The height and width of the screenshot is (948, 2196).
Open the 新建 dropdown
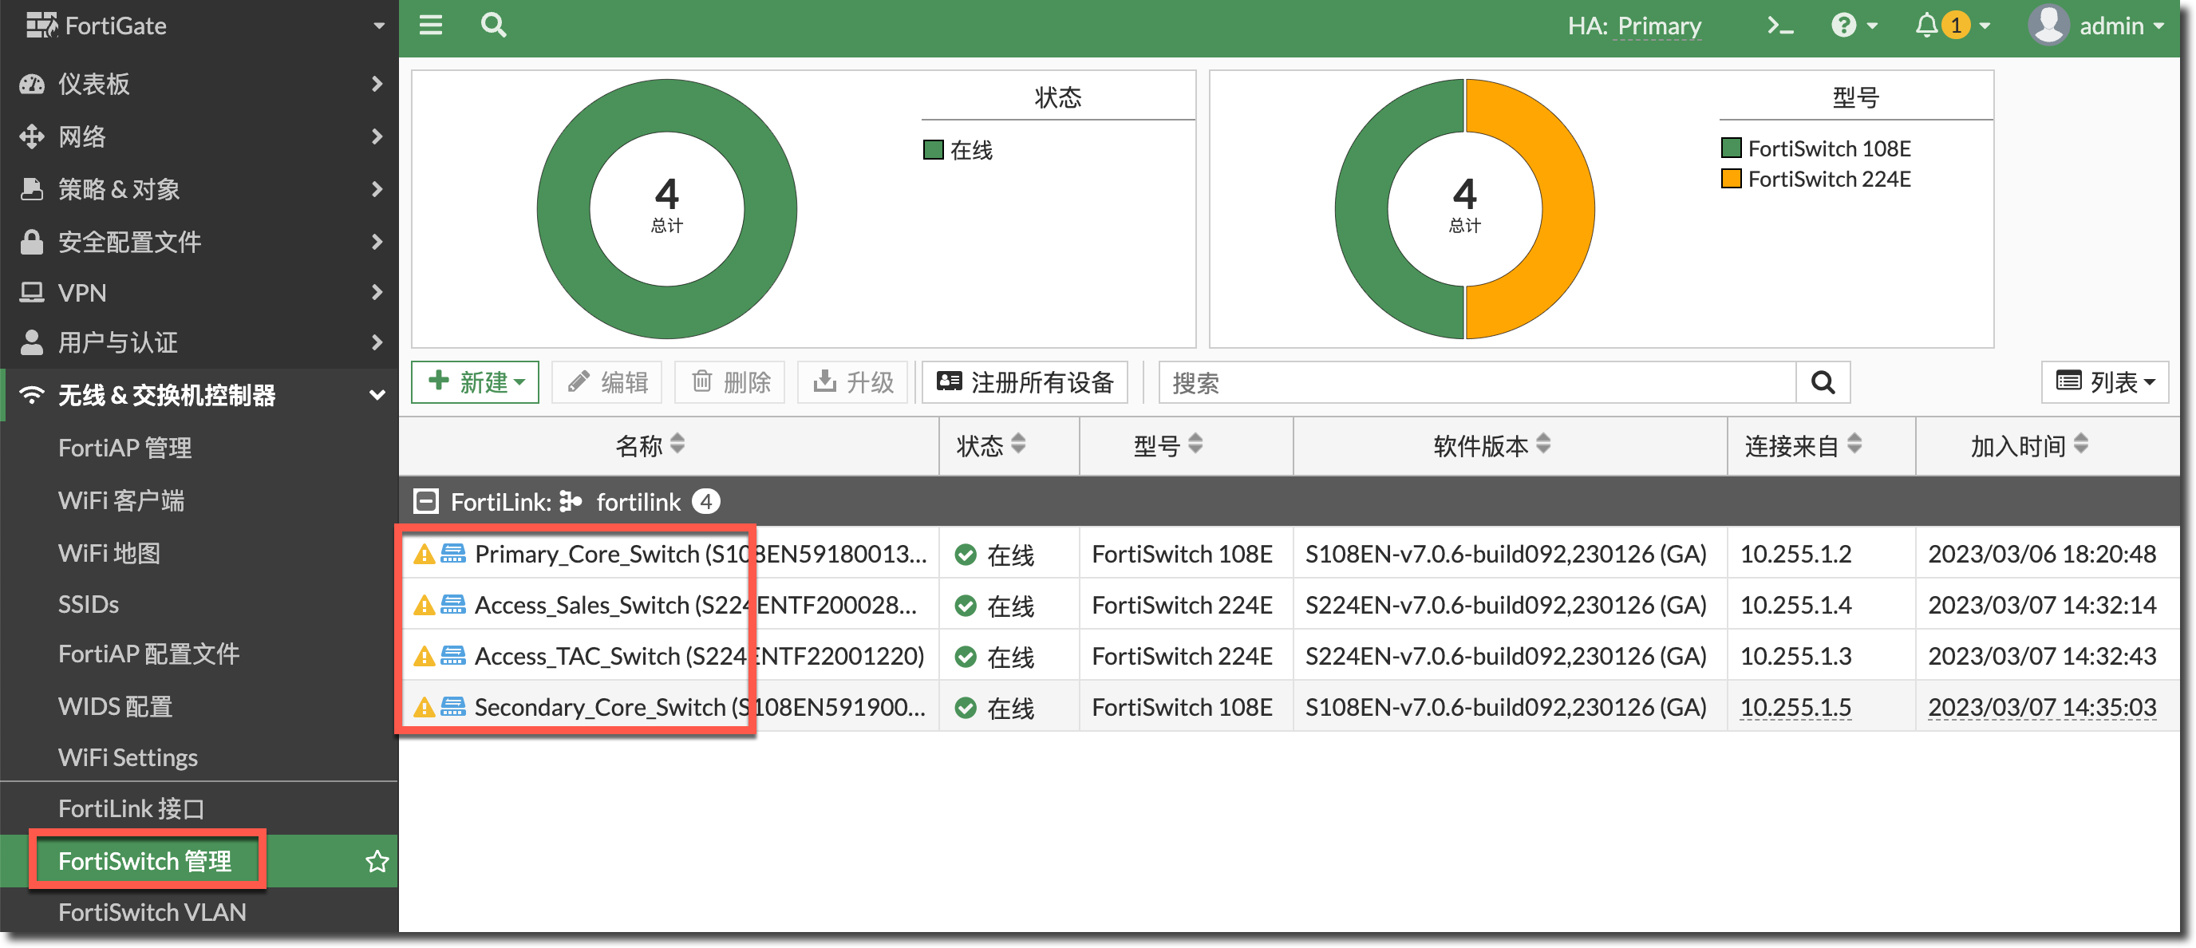475,382
